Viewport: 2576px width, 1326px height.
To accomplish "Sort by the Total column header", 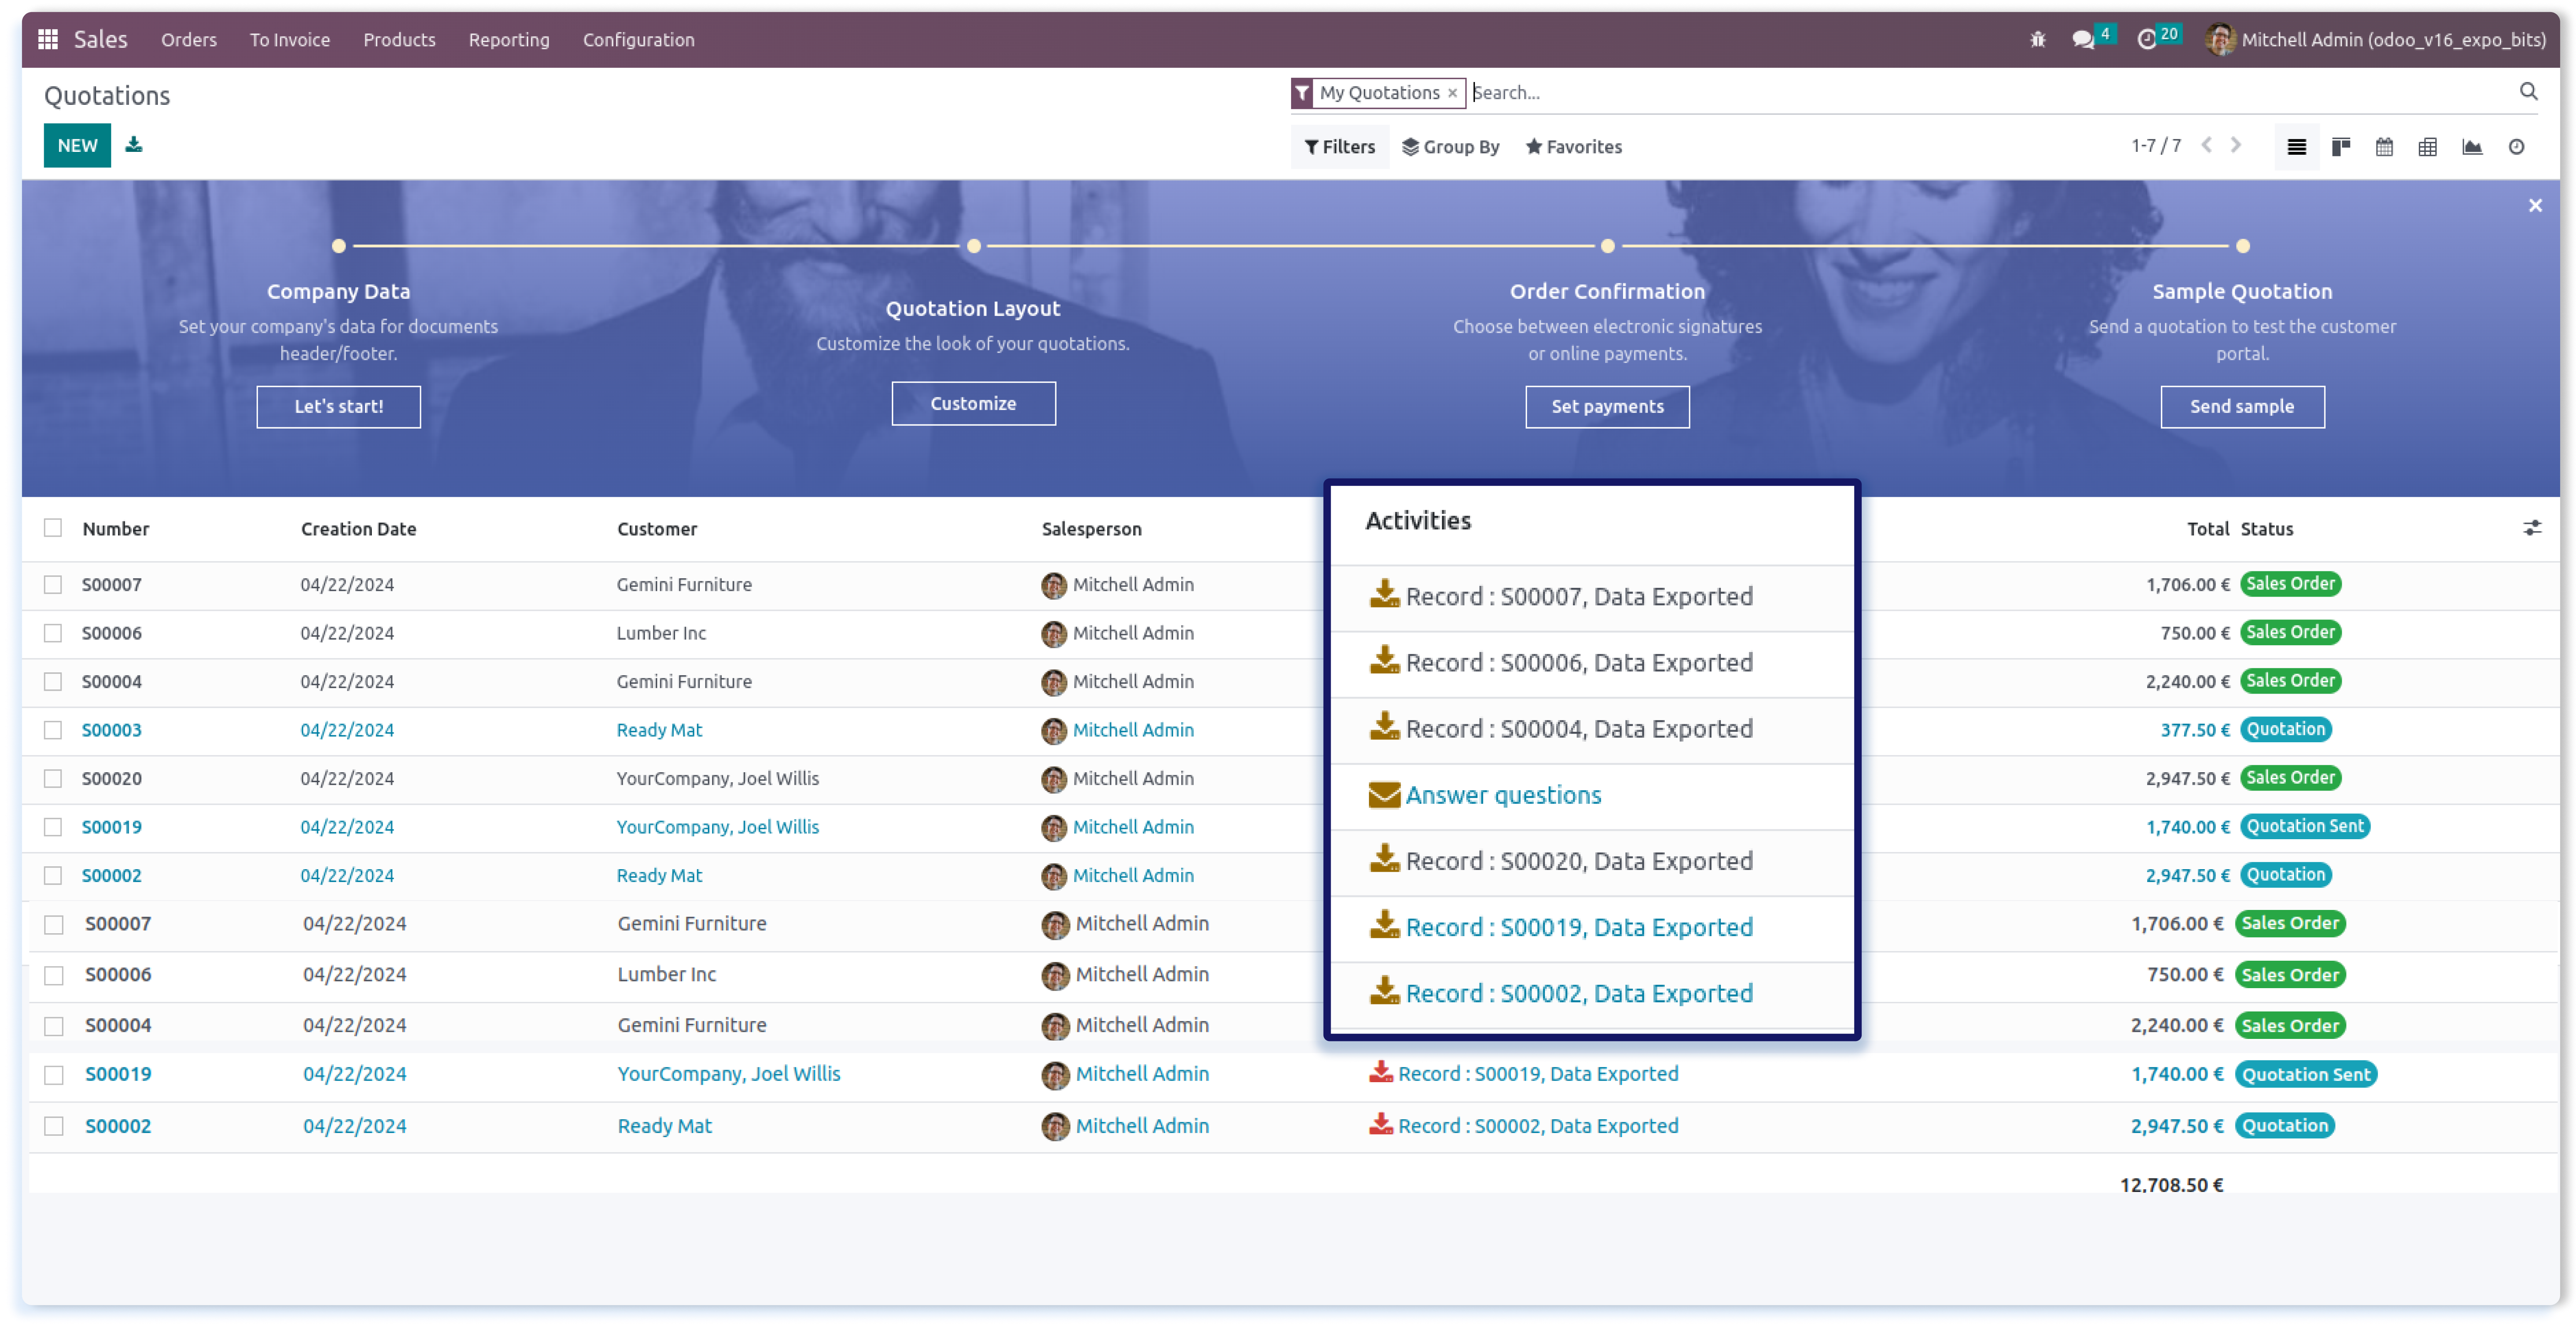I will point(2207,529).
